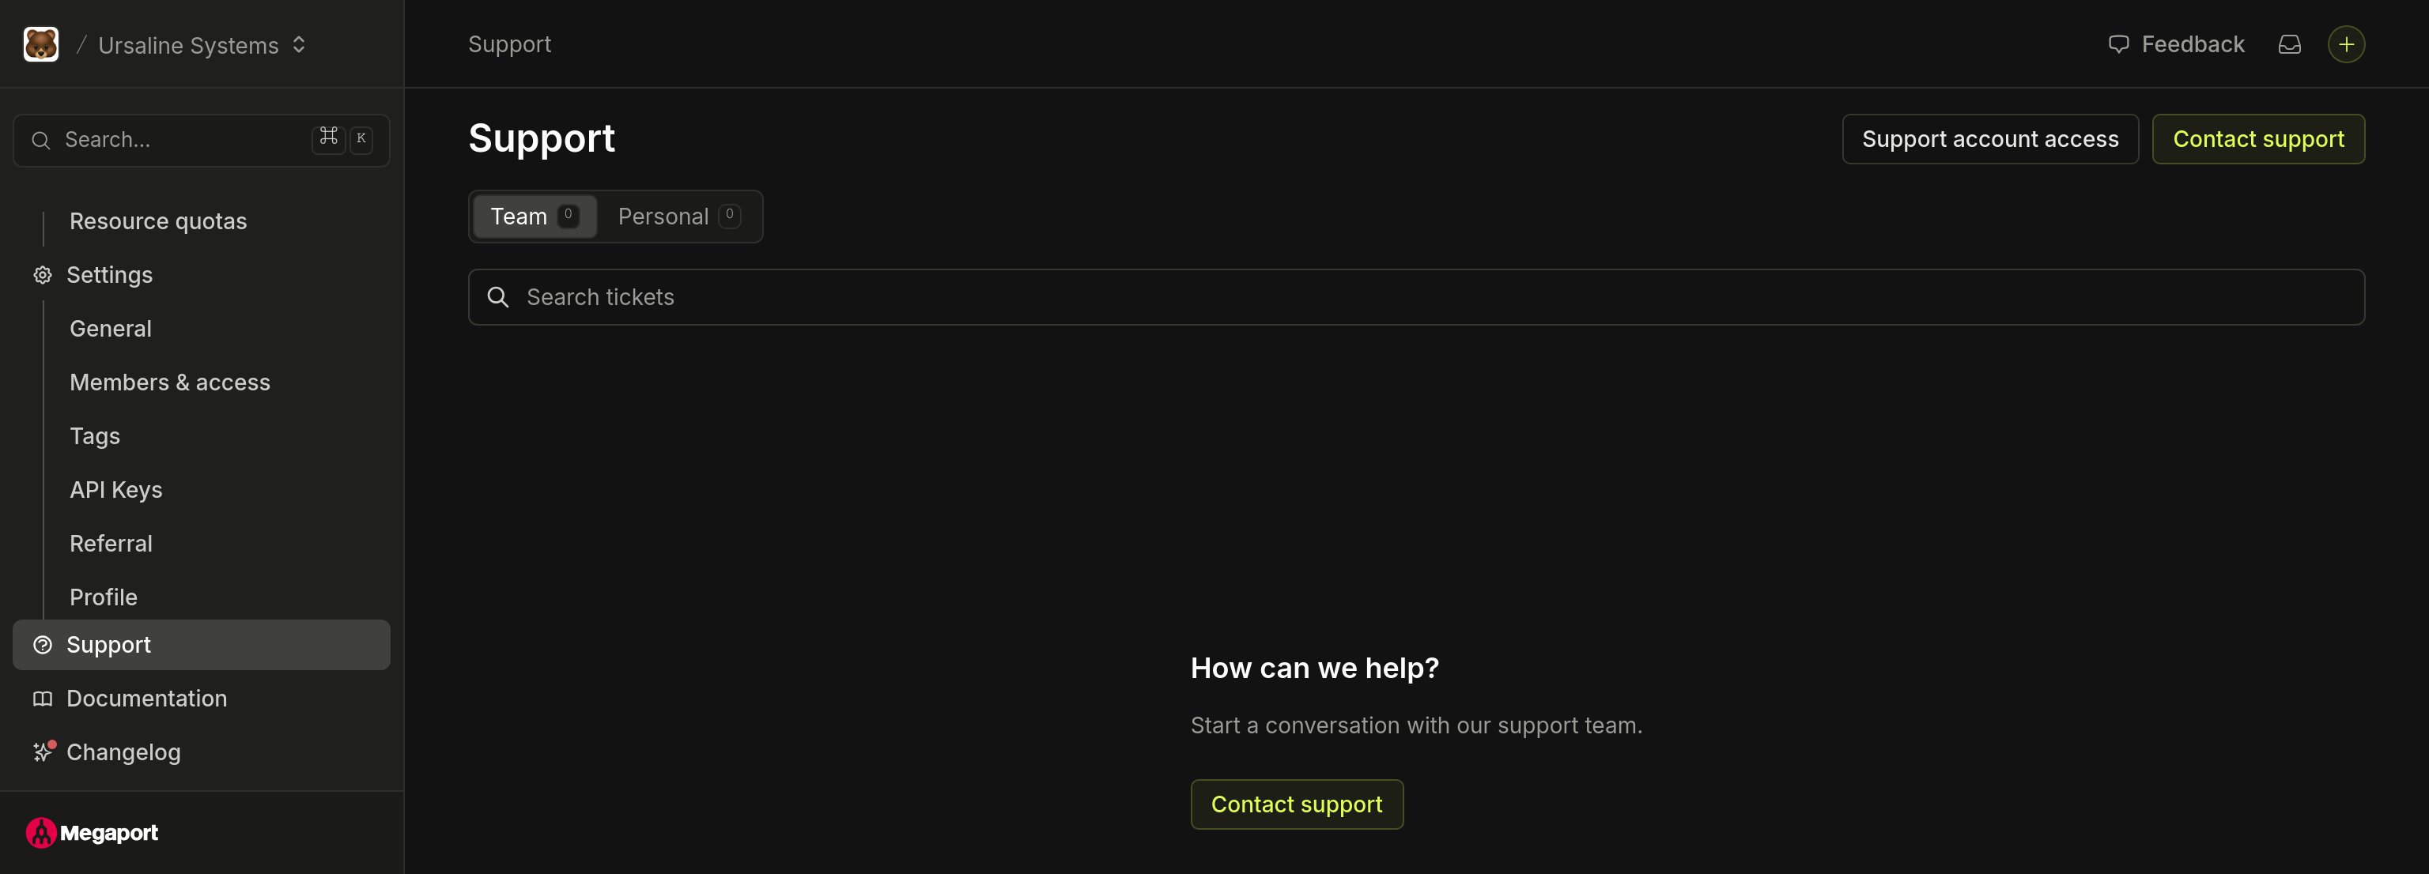Switch to the Personal tickets tab

(x=679, y=216)
